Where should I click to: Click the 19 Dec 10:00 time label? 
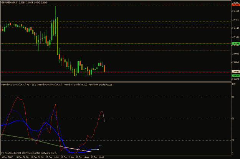click(x=52, y=157)
